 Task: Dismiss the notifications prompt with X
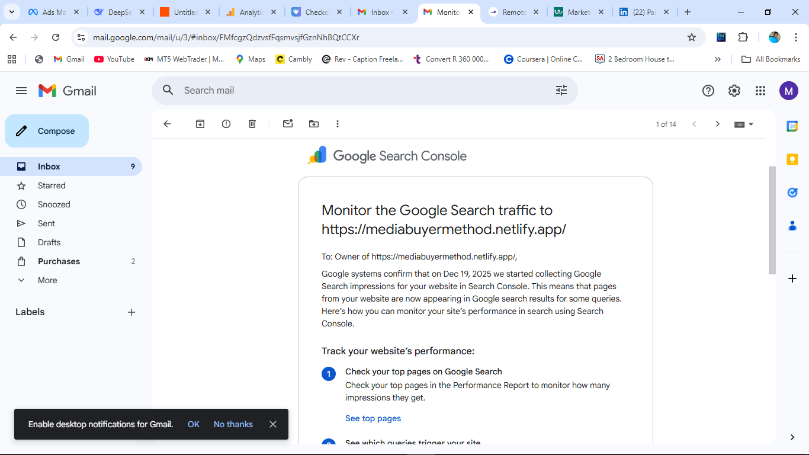click(x=273, y=424)
